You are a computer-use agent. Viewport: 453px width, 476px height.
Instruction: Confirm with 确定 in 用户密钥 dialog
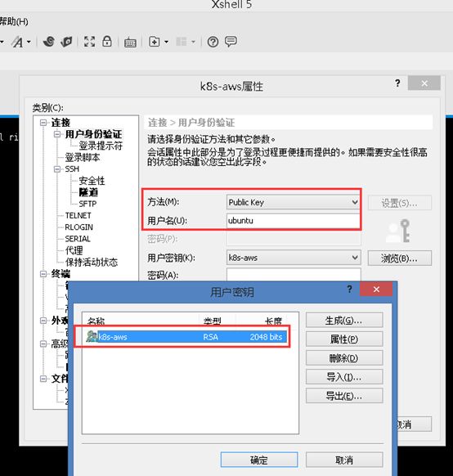(259, 460)
